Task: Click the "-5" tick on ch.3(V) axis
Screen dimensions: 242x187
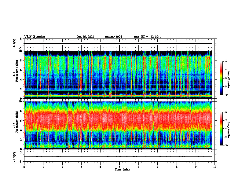Action: pos(20,162)
